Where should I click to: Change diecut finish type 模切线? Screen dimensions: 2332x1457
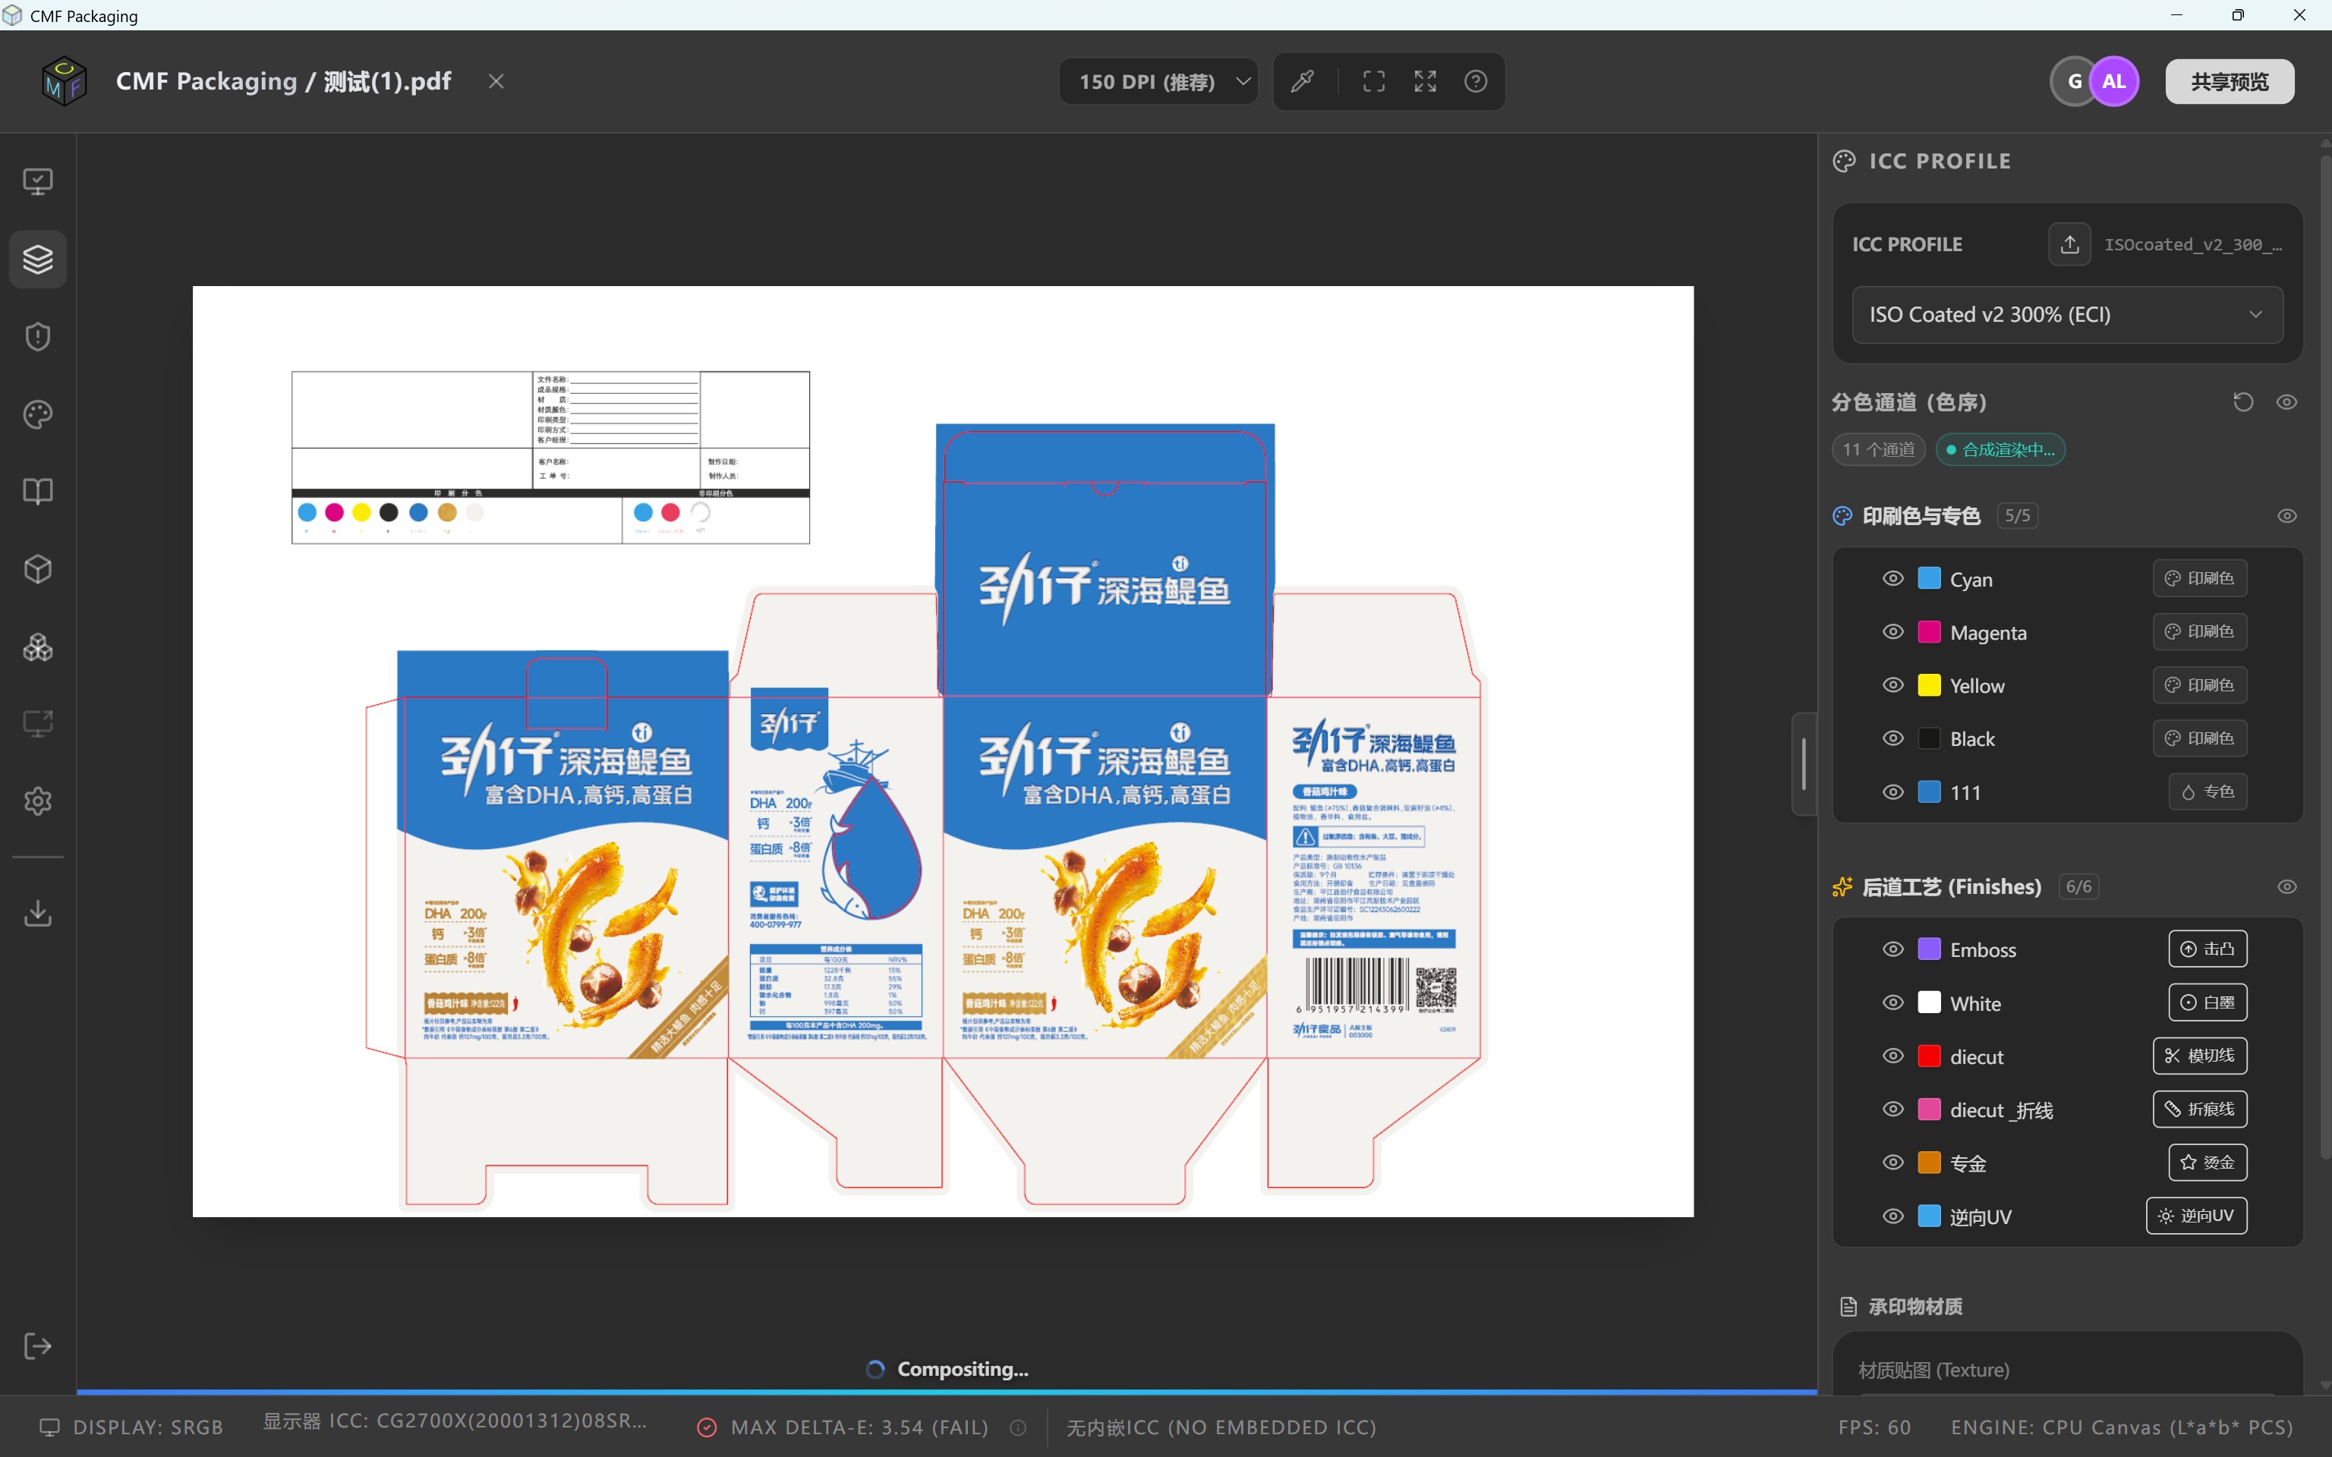[2200, 1056]
